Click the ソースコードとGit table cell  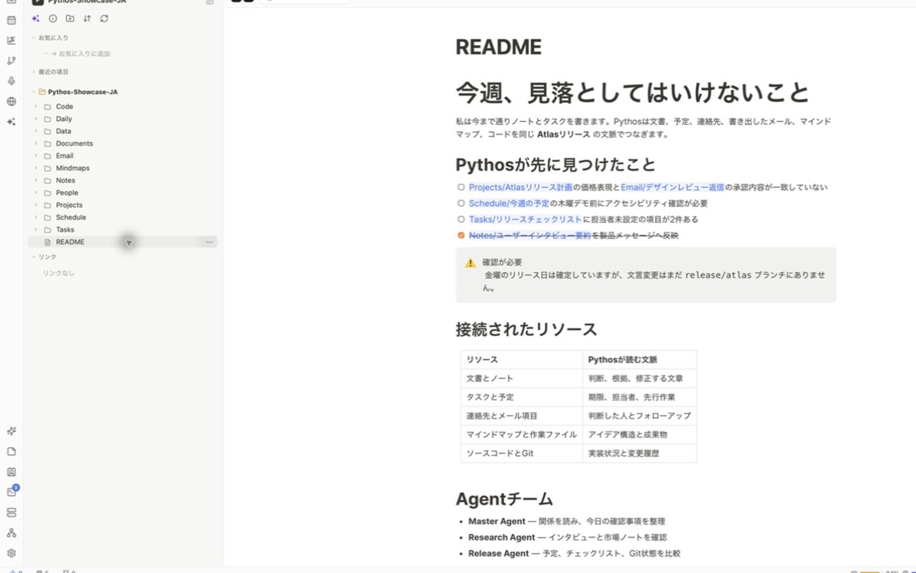522,453
